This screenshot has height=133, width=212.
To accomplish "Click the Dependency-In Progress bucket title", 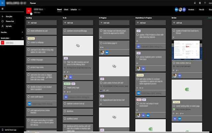I will [x=143, y=18].
